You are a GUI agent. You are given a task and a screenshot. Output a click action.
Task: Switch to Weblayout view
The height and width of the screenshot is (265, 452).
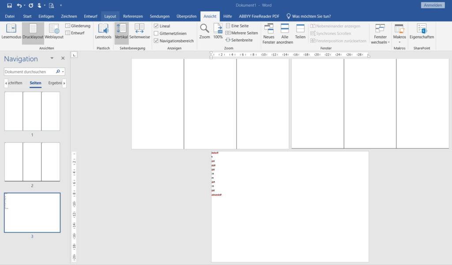pyautogui.click(x=54, y=31)
